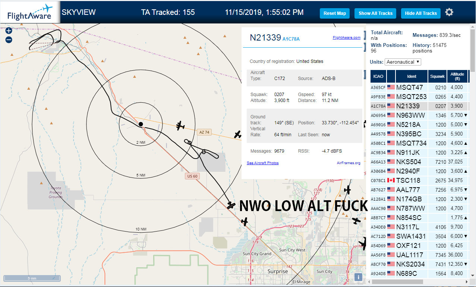Click the SKYVIEW header title
The width and height of the screenshot is (476, 287).
pyautogui.click(x=79, y=12)
